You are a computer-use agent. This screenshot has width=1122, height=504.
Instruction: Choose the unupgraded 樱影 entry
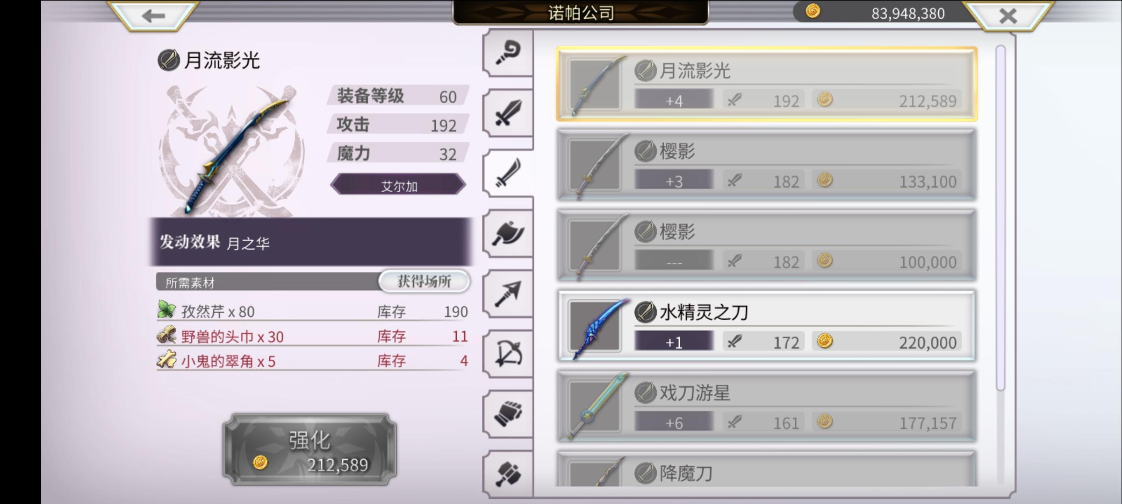pos(766,245)
